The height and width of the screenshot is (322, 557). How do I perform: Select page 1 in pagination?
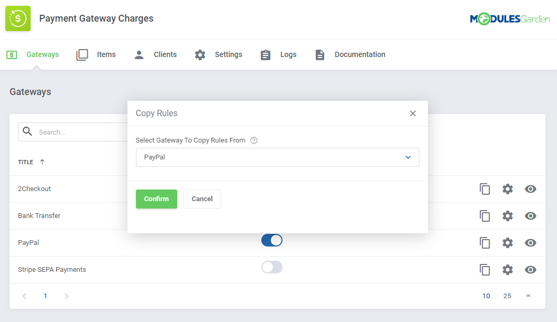pos(45,296)
